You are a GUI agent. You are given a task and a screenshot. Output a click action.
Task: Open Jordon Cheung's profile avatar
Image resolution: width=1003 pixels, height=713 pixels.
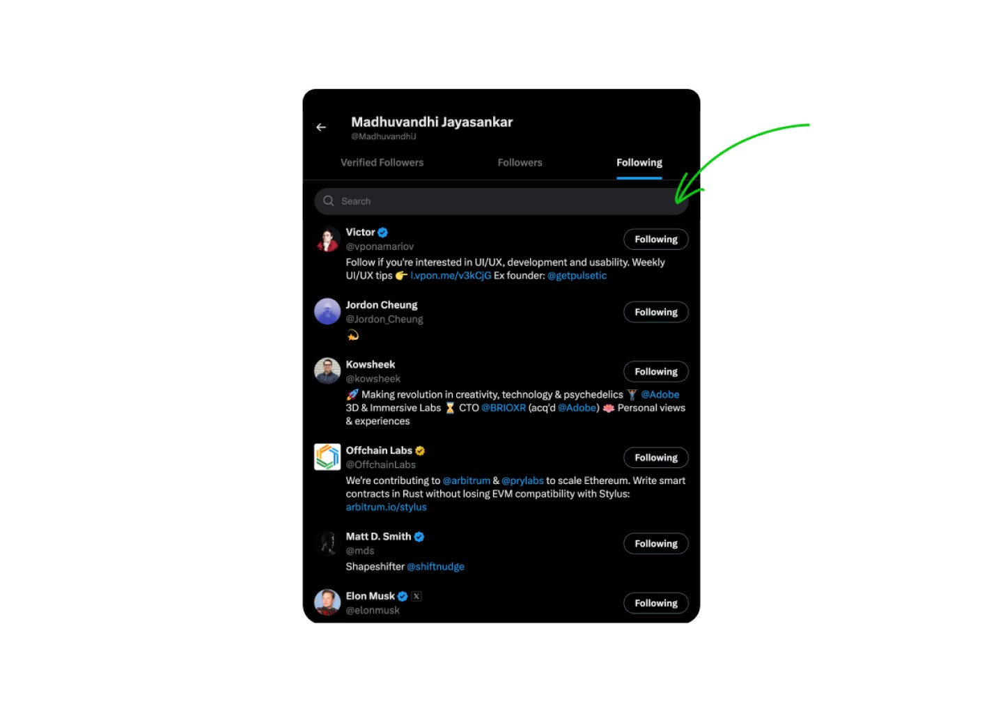coord(327,311)
